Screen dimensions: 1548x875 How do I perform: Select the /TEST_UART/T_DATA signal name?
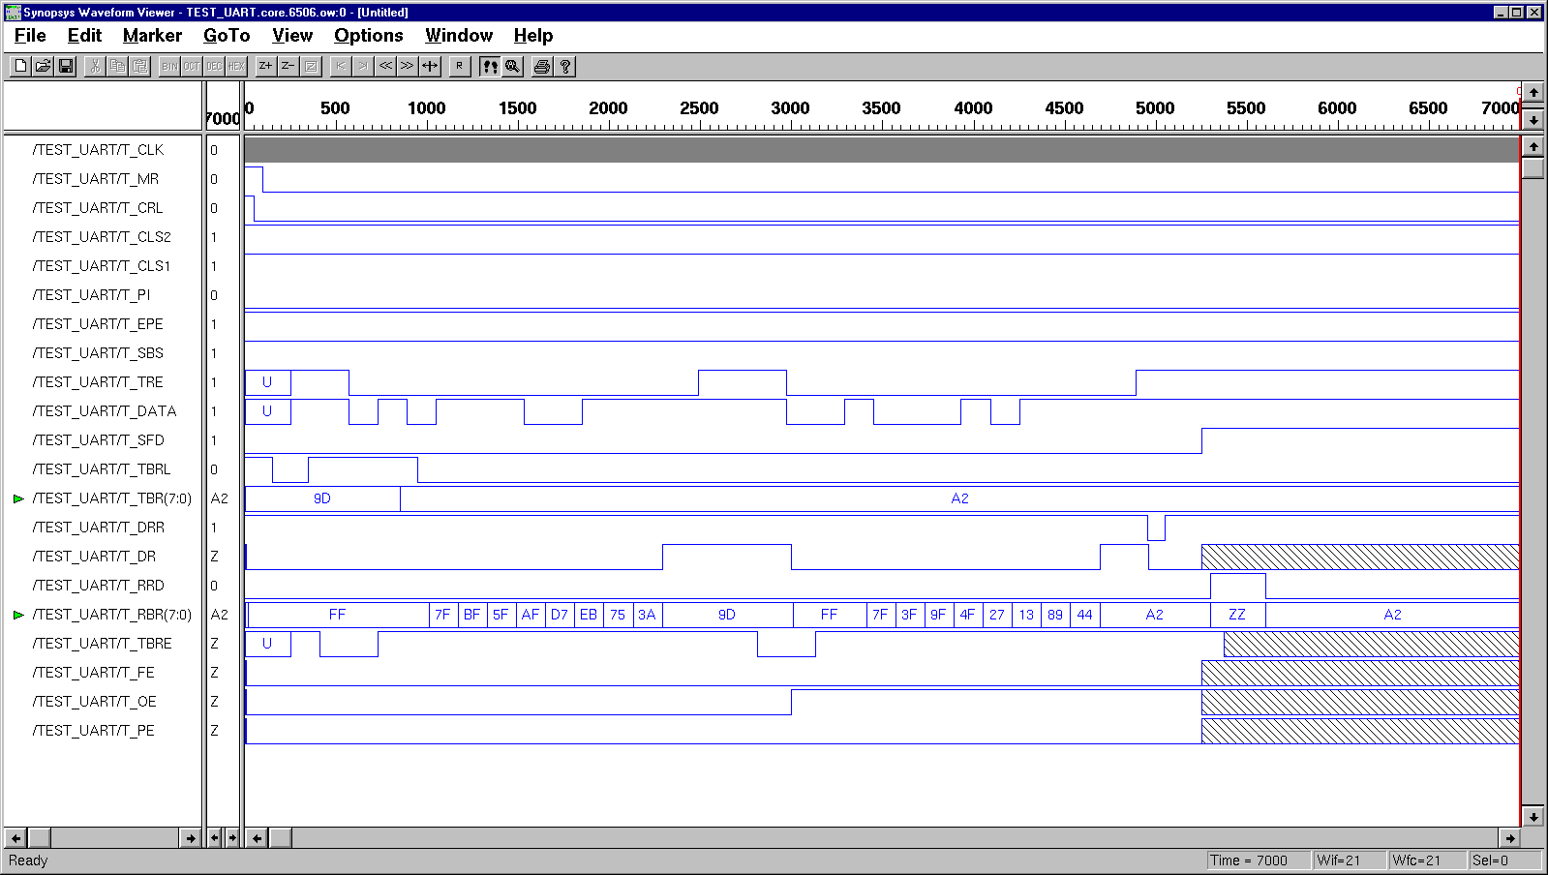104,411
